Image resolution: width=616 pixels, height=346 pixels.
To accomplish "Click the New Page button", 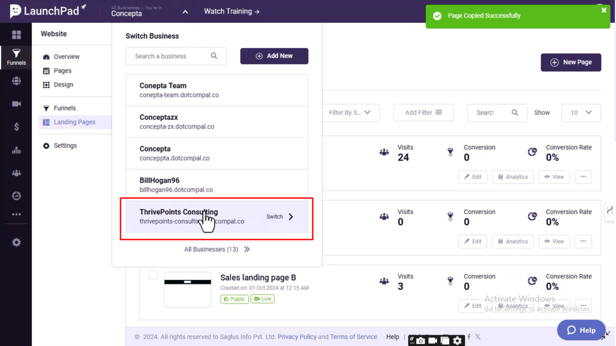I will [x=571, y=62].
